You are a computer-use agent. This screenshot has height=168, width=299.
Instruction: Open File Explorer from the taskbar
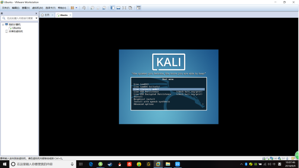(168, 164)
